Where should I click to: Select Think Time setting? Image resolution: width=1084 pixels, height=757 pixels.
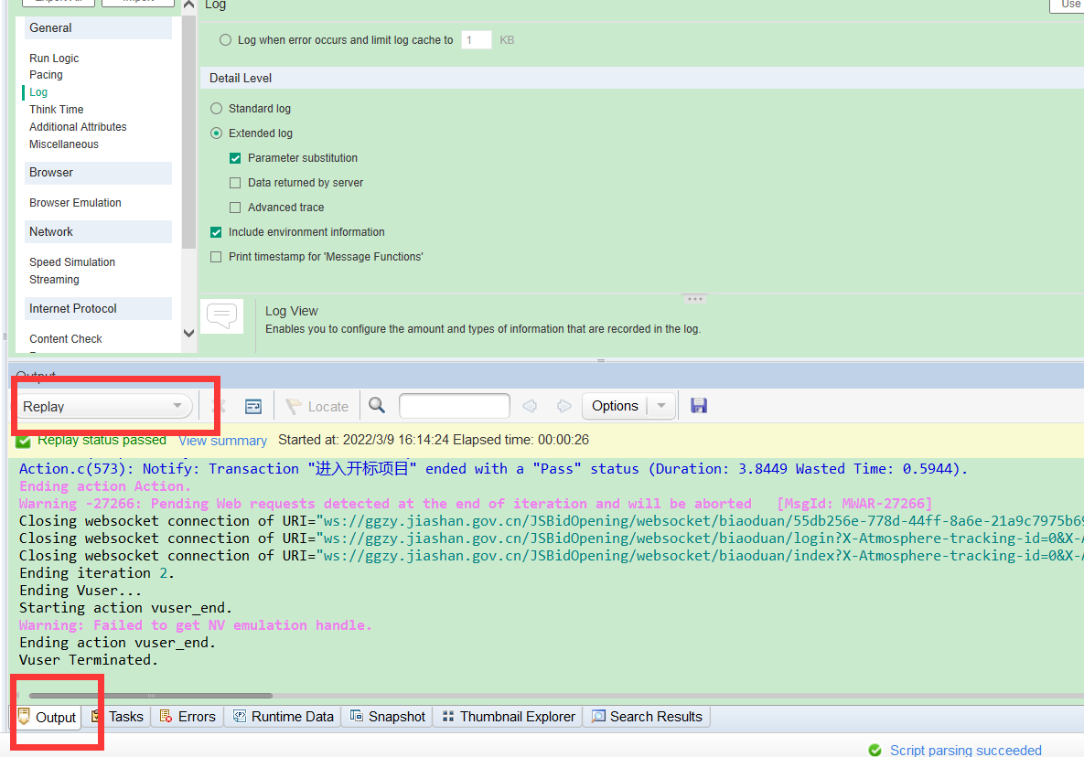[56, 109]
